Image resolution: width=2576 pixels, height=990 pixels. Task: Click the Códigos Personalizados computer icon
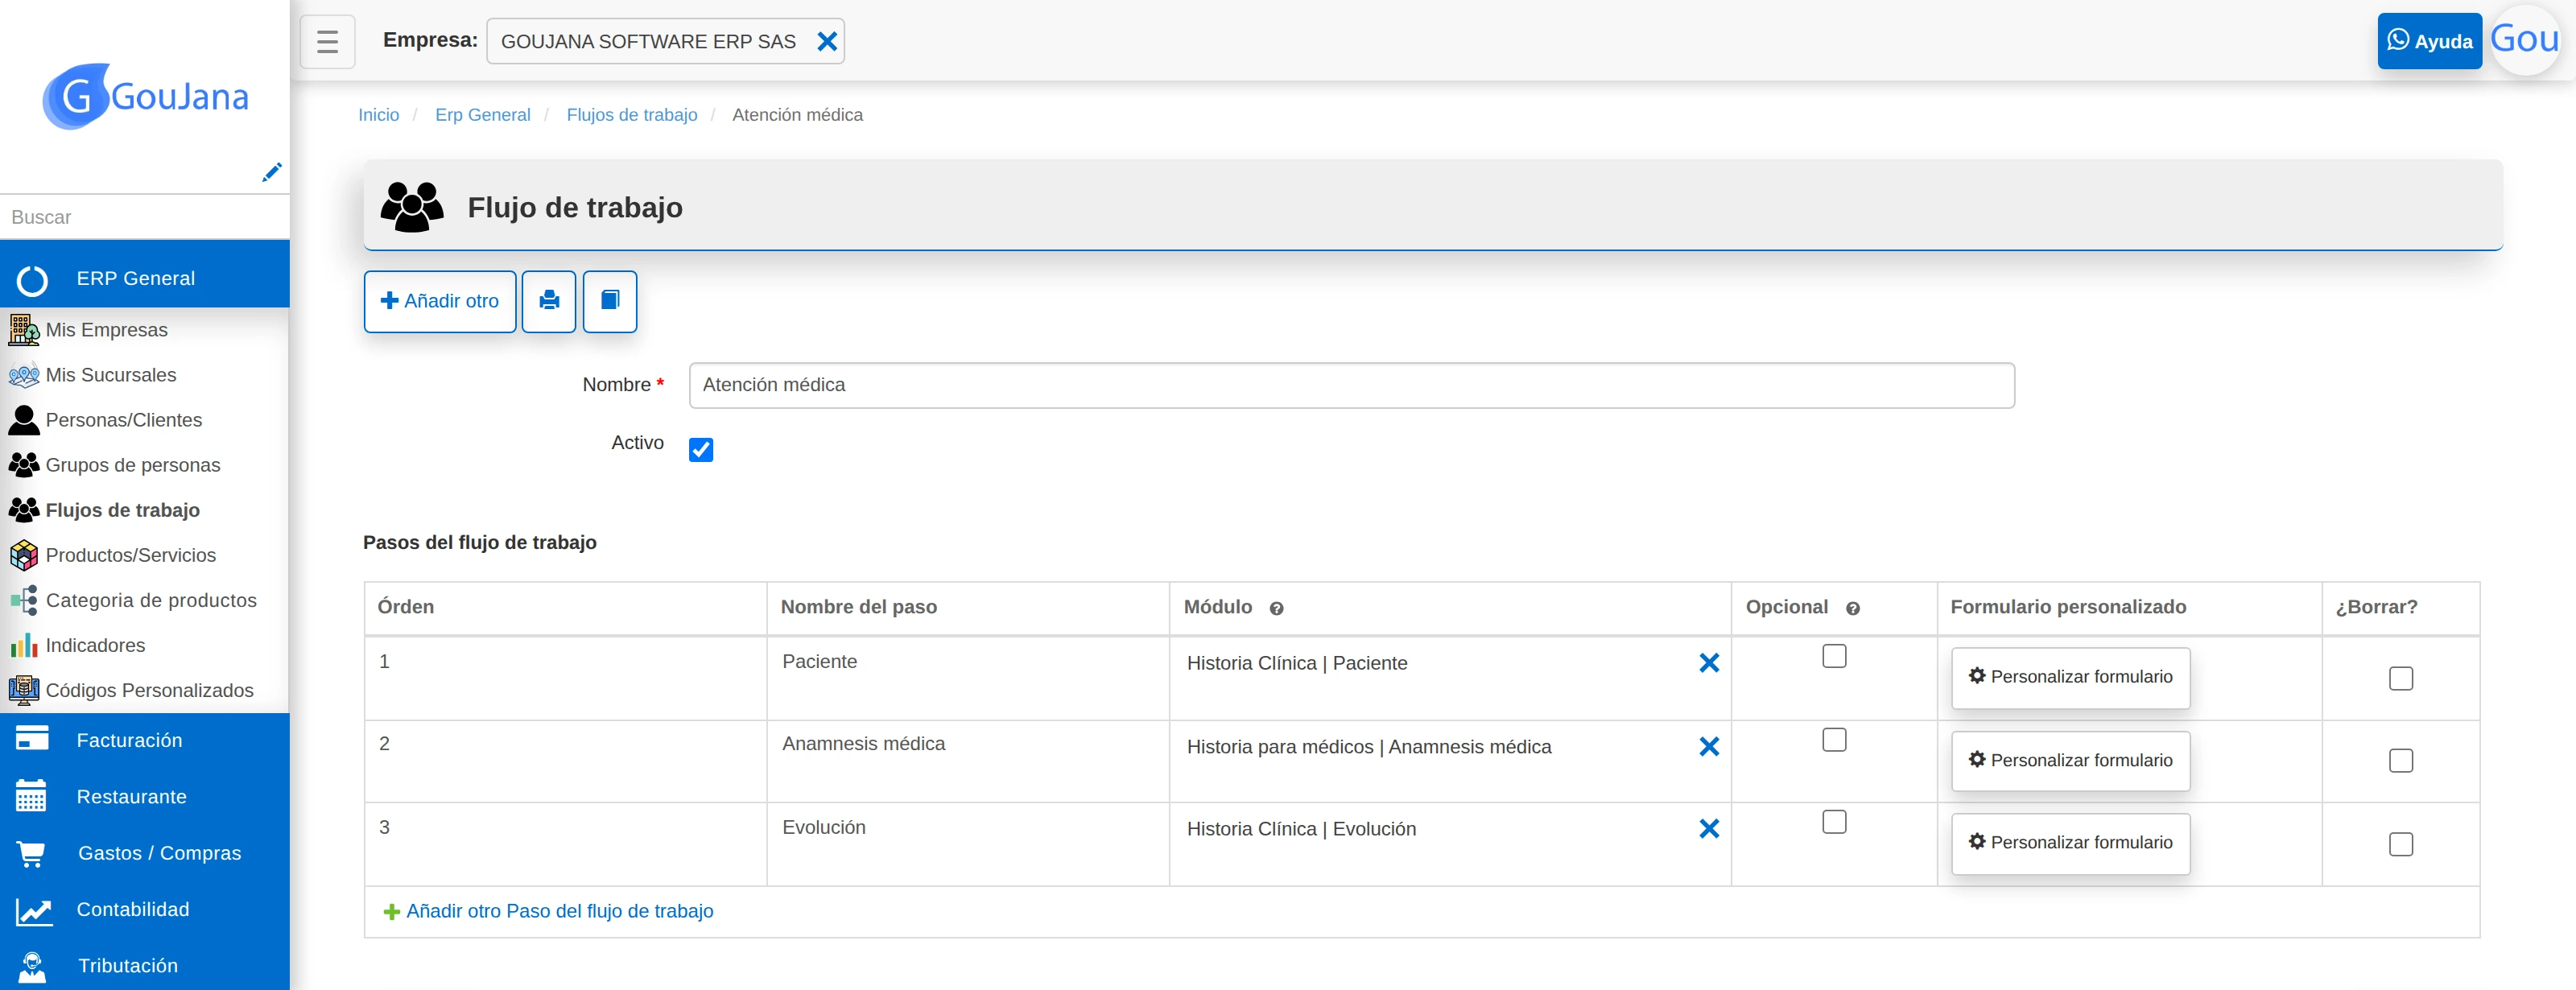point(24,690)
